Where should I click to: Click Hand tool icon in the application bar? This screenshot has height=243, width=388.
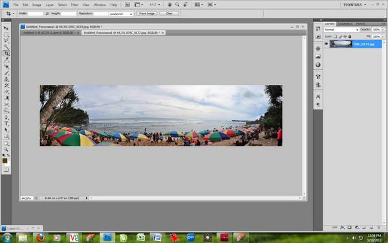pyautogui.click(x=169, y=5)
